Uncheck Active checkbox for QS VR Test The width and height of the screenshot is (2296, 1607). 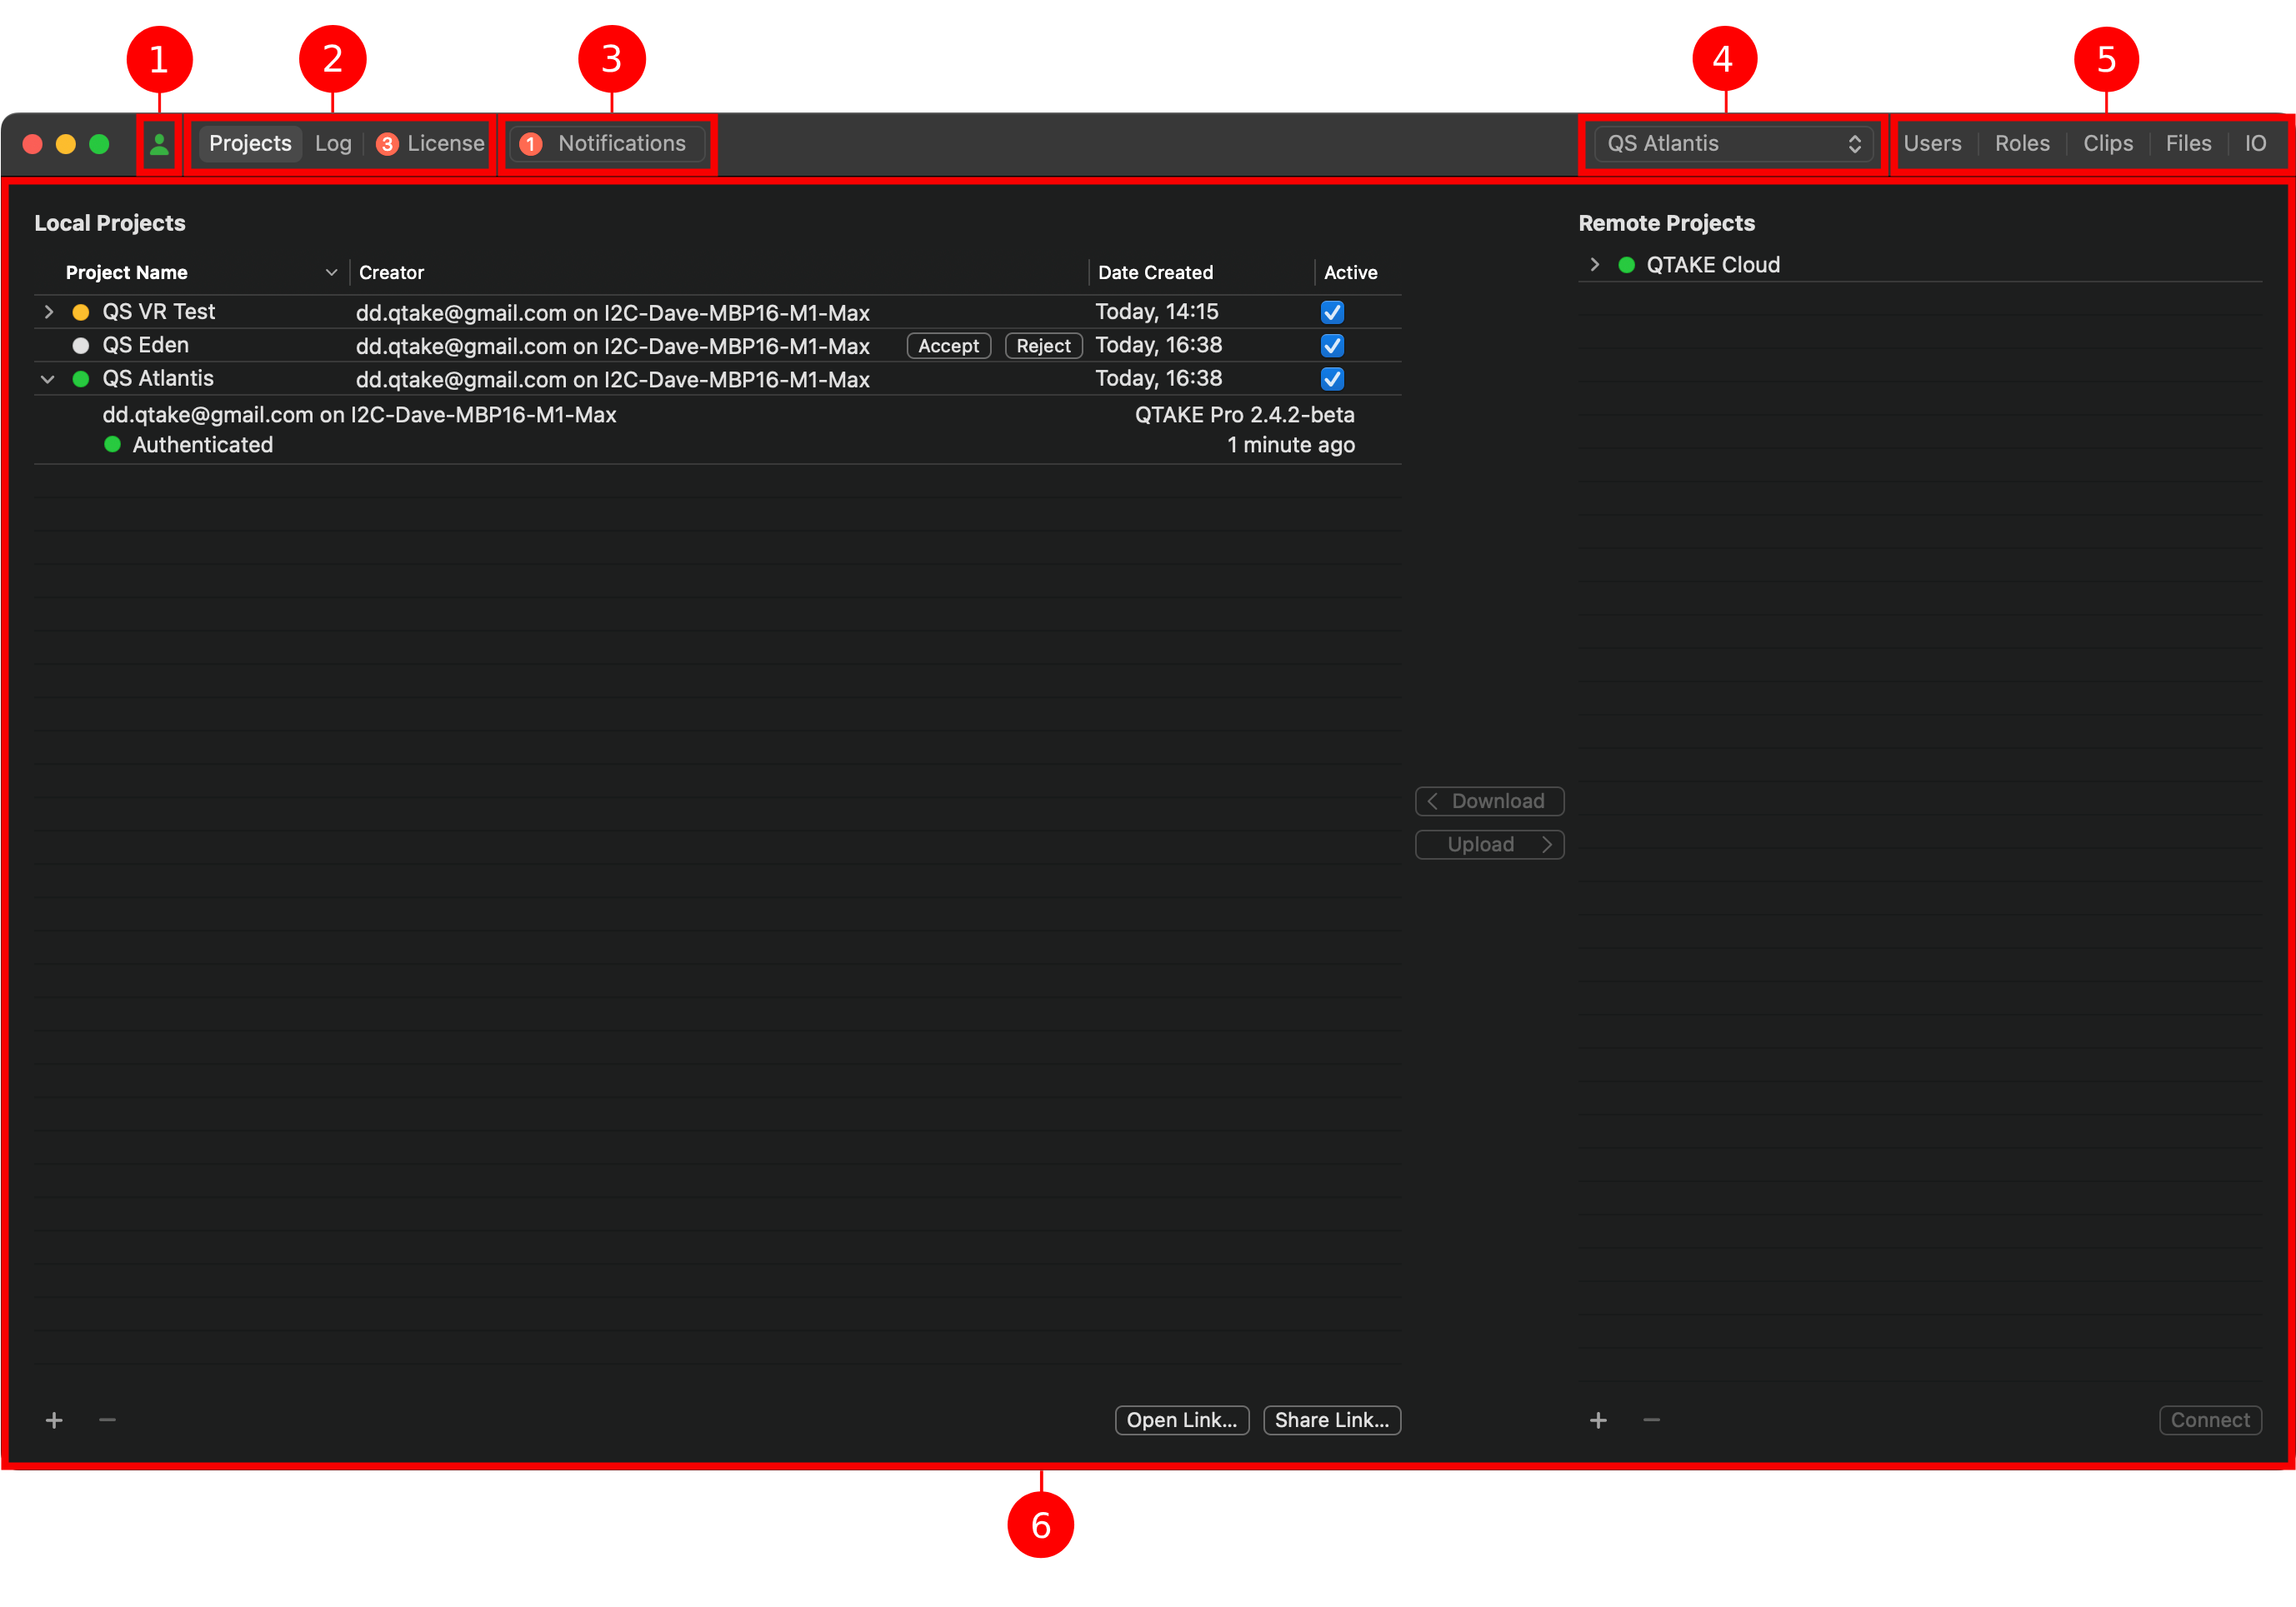tap(1332, 312)
